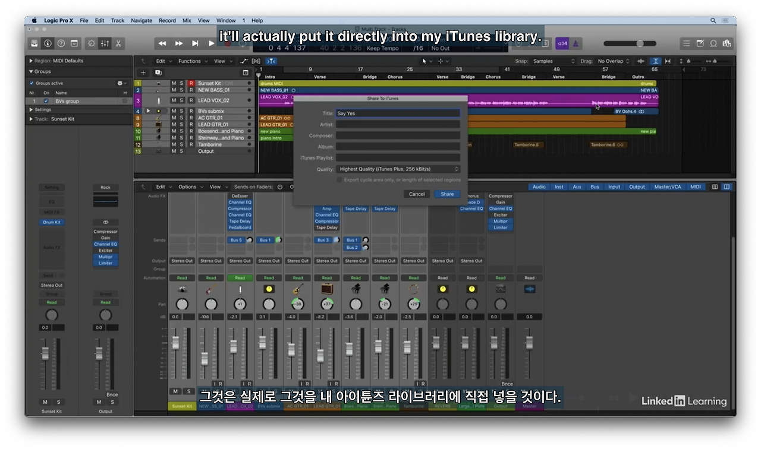Start playback with the Play button
Image resolution: width=761 pixels, height=449 pixels.
[x=211, y=43]
